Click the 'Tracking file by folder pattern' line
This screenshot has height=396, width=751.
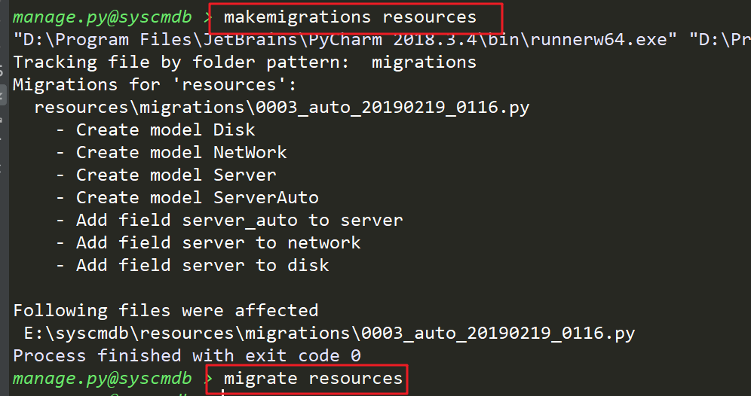point(244,62)
